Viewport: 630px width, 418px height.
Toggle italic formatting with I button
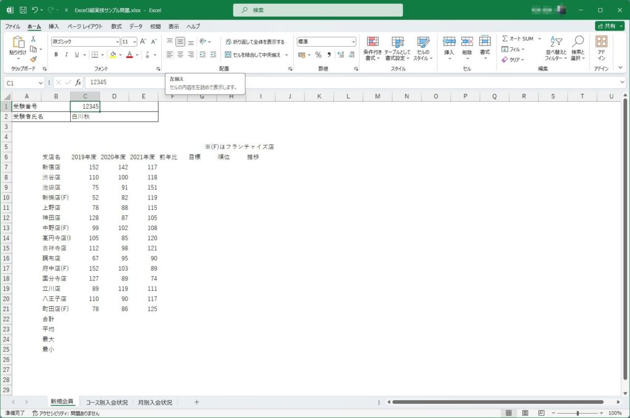[x=66, y=55]
